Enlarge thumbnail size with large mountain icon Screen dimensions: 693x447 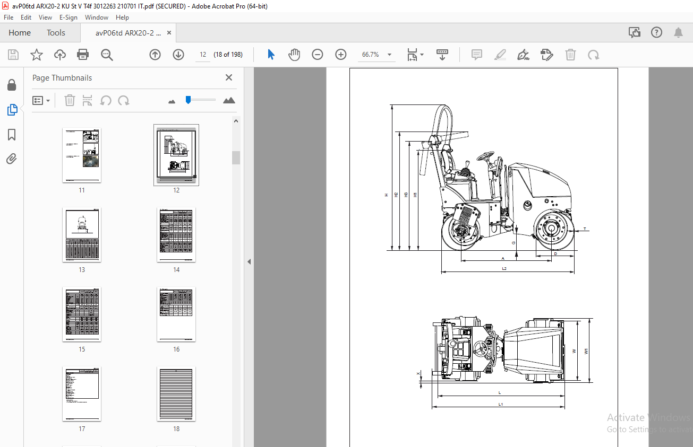[x=229, y=100]
